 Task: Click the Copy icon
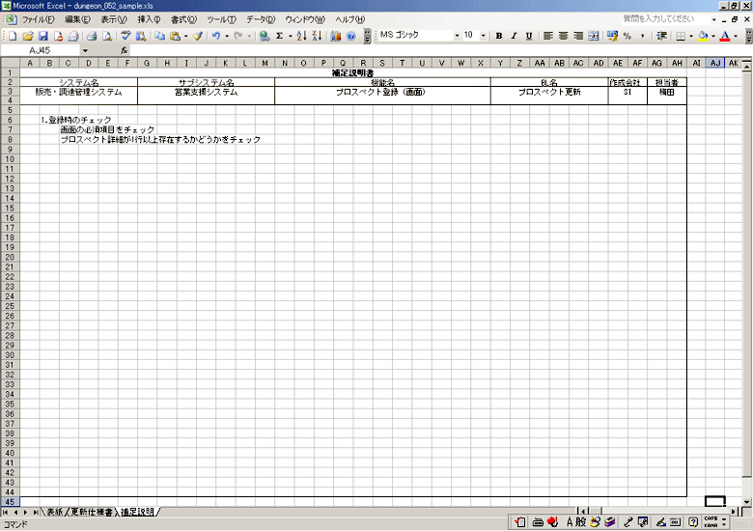click(x=160, y=36)
